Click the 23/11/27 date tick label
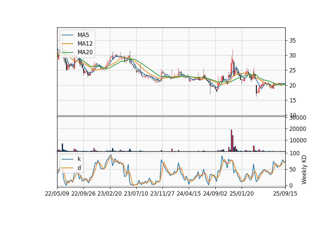Viewport: 317px width, 228px height. click(x=162, y=194)
